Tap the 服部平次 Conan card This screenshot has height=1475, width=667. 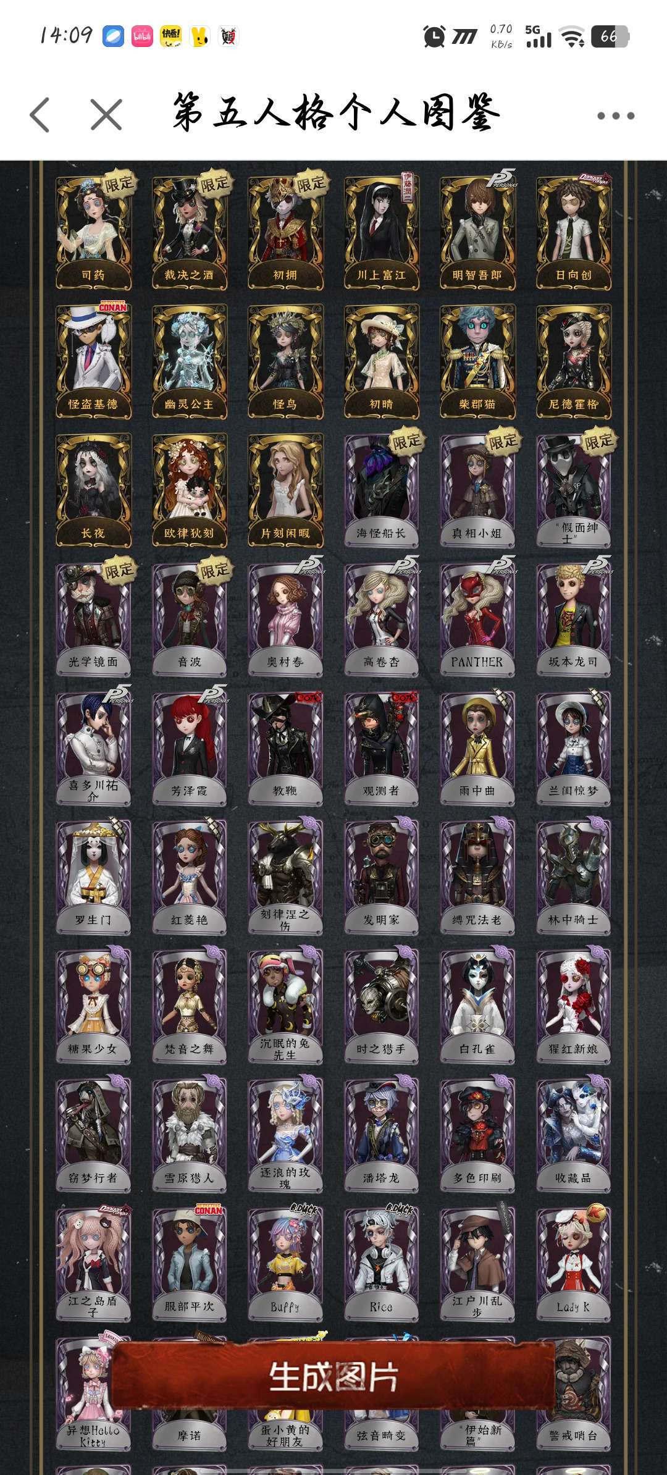[190, 1264]
